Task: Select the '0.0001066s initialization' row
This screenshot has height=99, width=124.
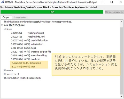Action: pos(27,44)
